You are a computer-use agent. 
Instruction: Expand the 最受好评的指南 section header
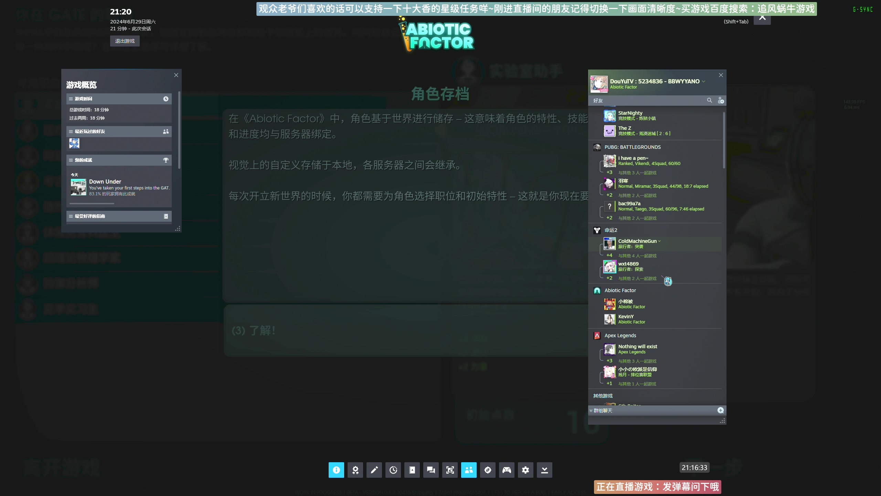point(119,216)
